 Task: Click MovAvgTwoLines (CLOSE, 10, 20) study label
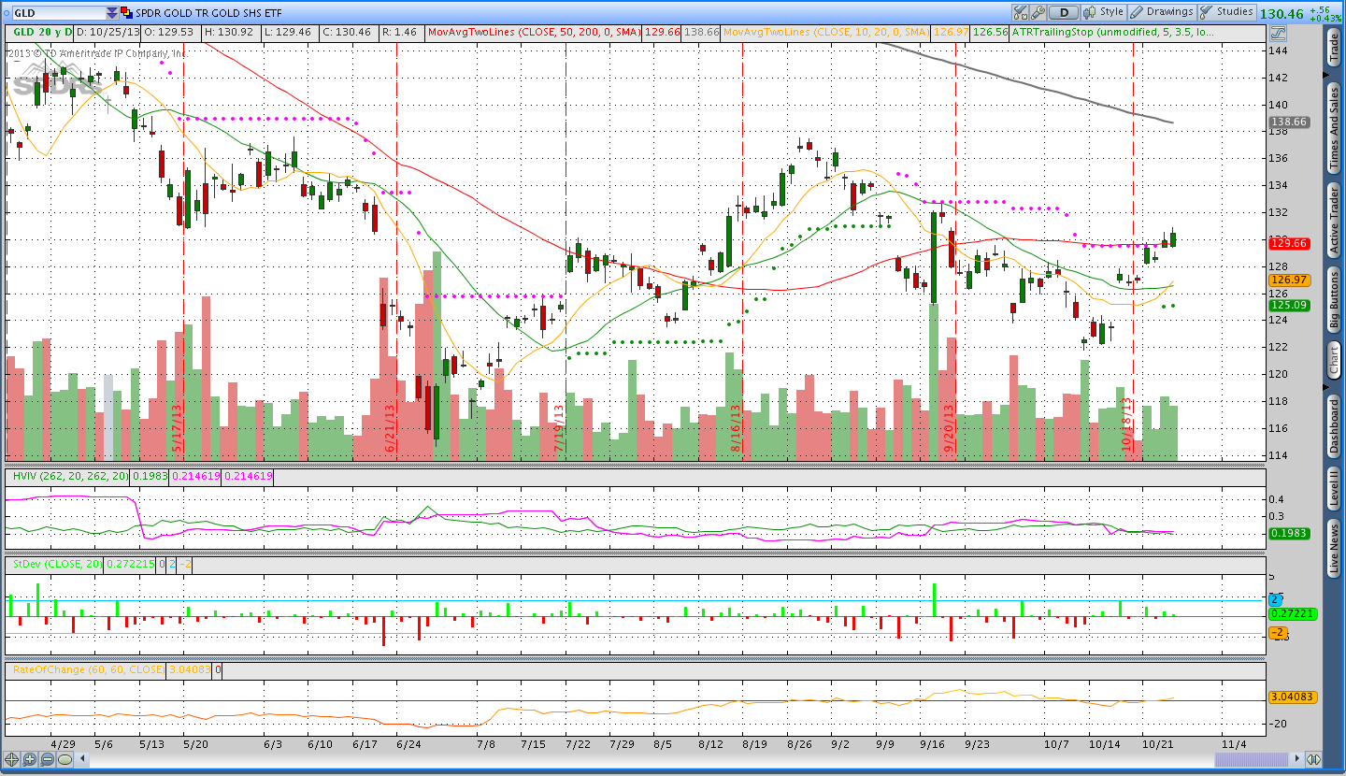pyautogui.click(x=826, y=32)
